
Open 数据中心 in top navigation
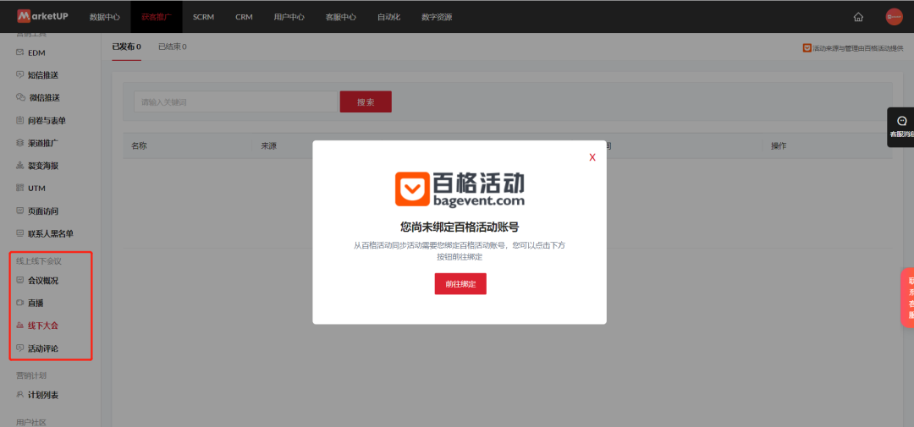[x=105, y=17]
